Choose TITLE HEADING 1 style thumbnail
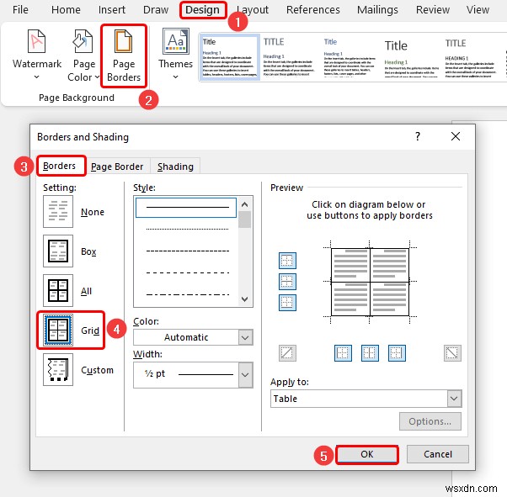This screenshot has width=507, height=497. [471, 57]
